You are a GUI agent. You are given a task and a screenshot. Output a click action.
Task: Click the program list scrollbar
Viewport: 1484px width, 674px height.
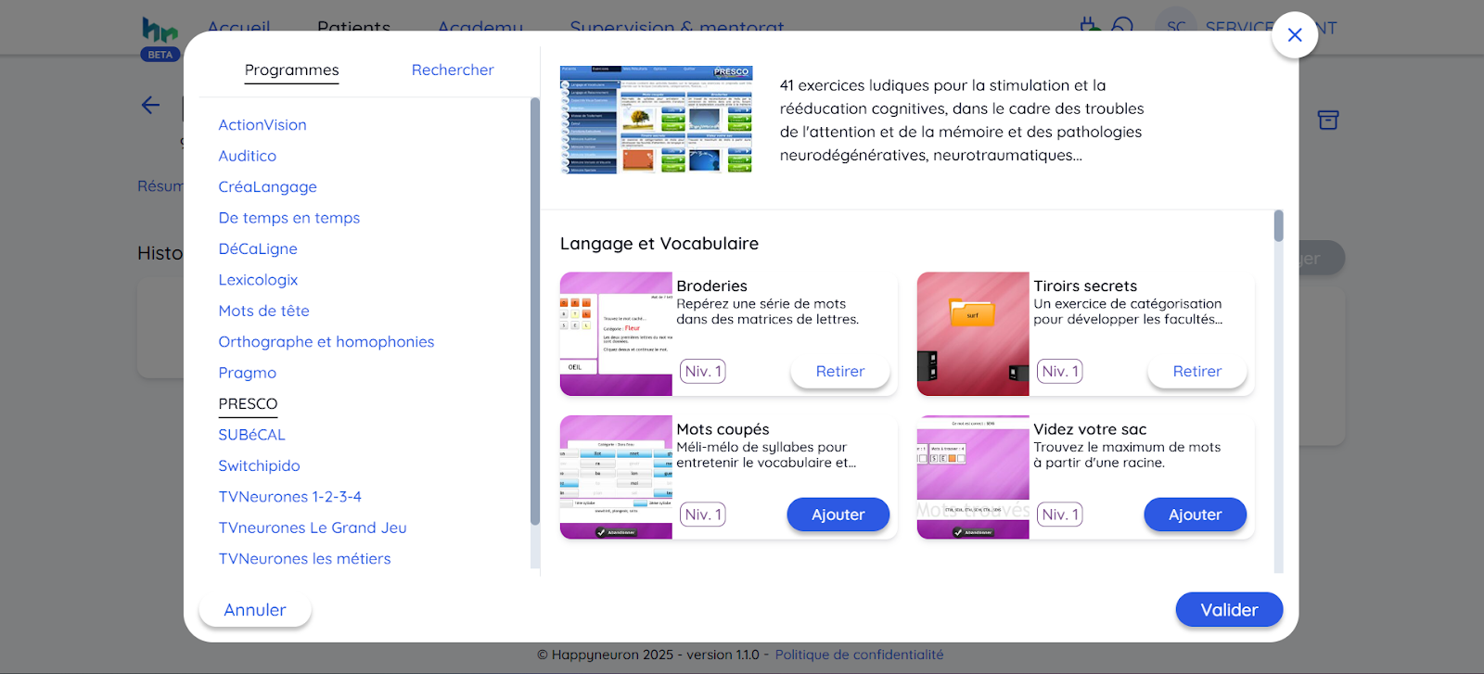534,312
